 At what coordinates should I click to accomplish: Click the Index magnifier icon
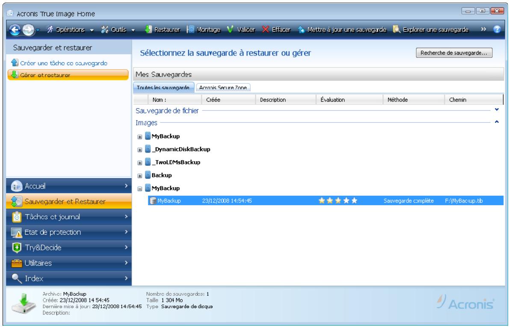[x=16, y=278]
